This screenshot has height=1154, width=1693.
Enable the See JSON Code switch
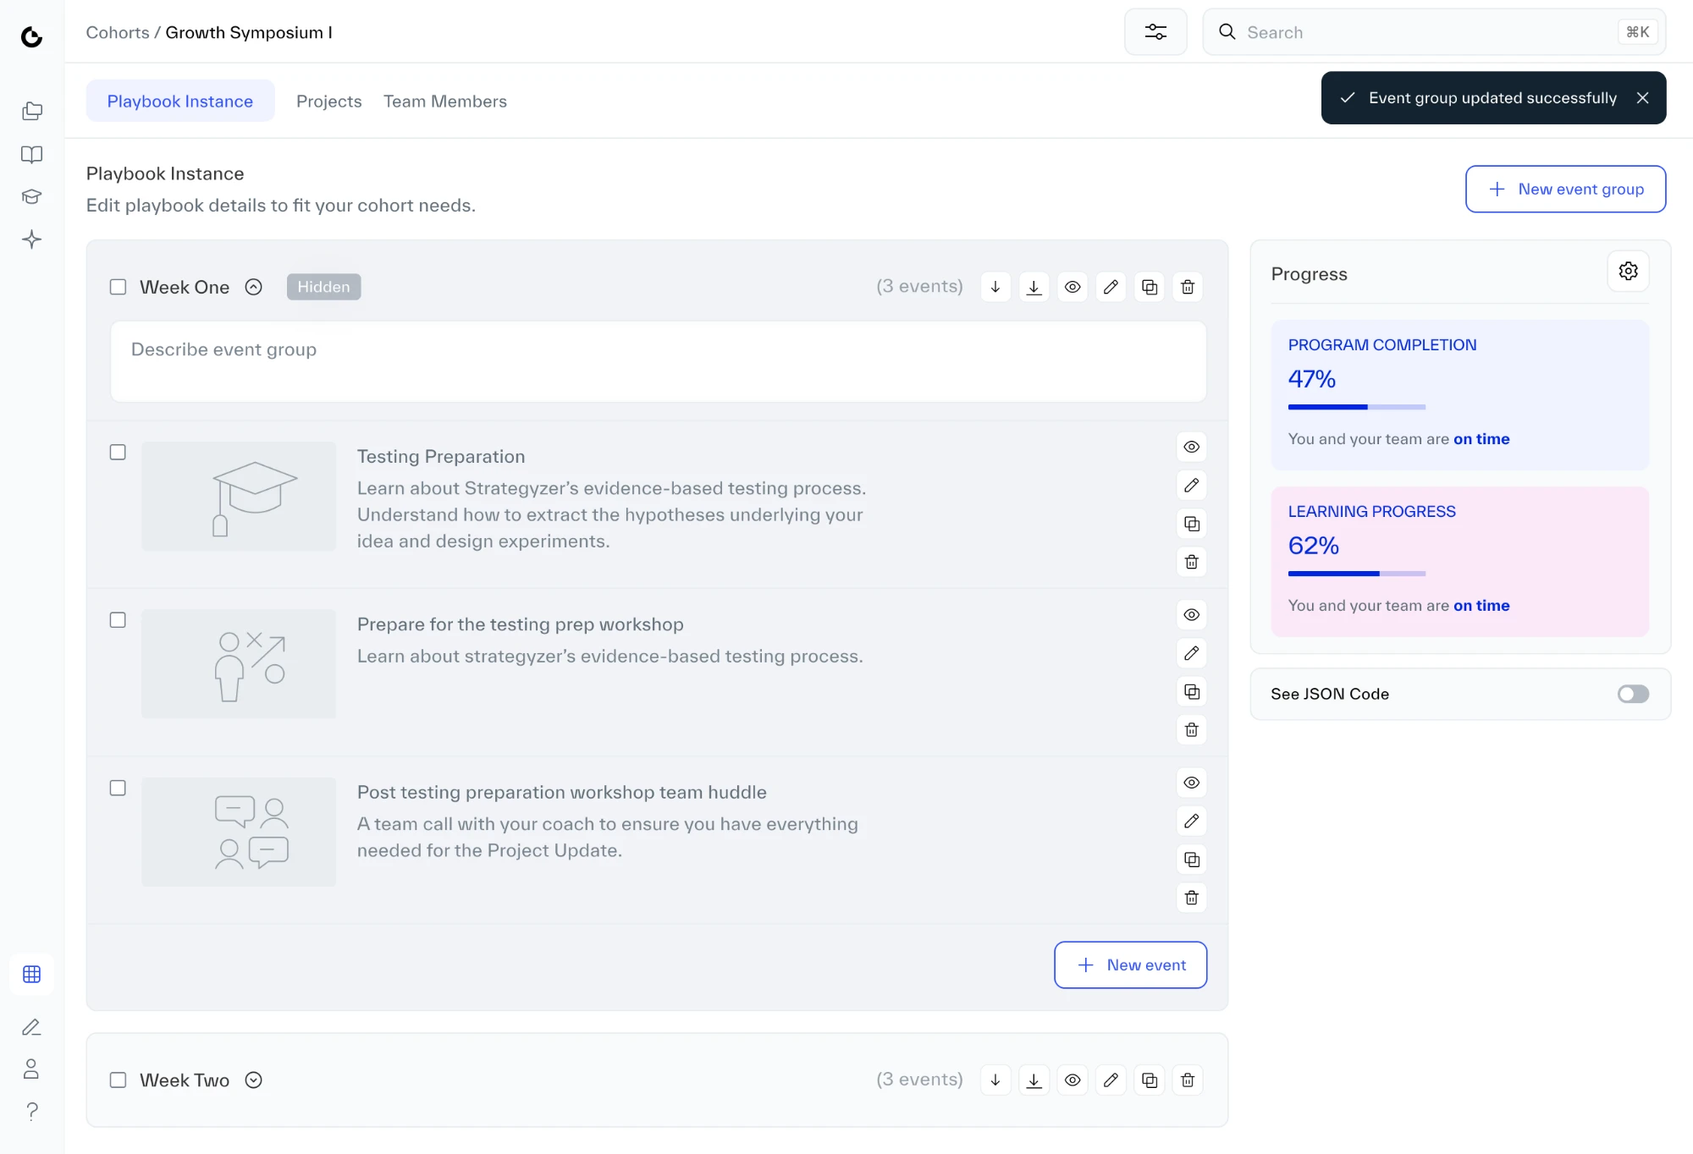[1633, 695]
